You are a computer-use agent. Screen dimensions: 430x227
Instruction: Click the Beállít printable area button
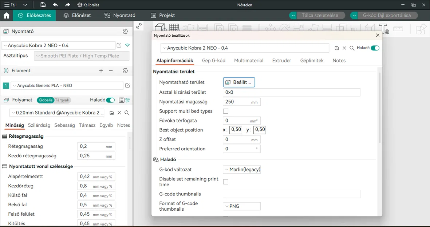[x=239, y=82]
